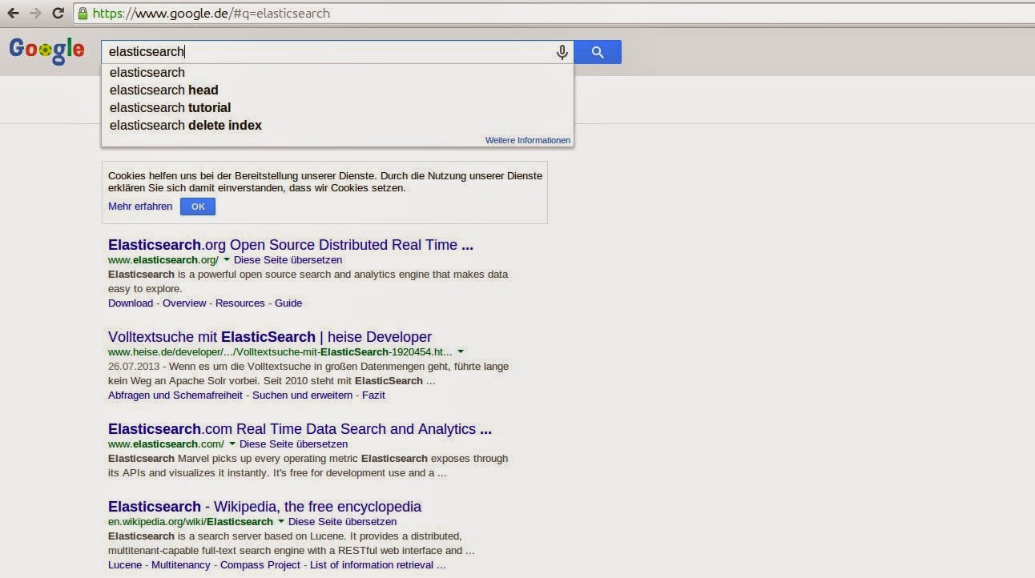Open 'Volltextsuche mit ElasticSearch' heise result
The image size is (1035, 578).
270,337
